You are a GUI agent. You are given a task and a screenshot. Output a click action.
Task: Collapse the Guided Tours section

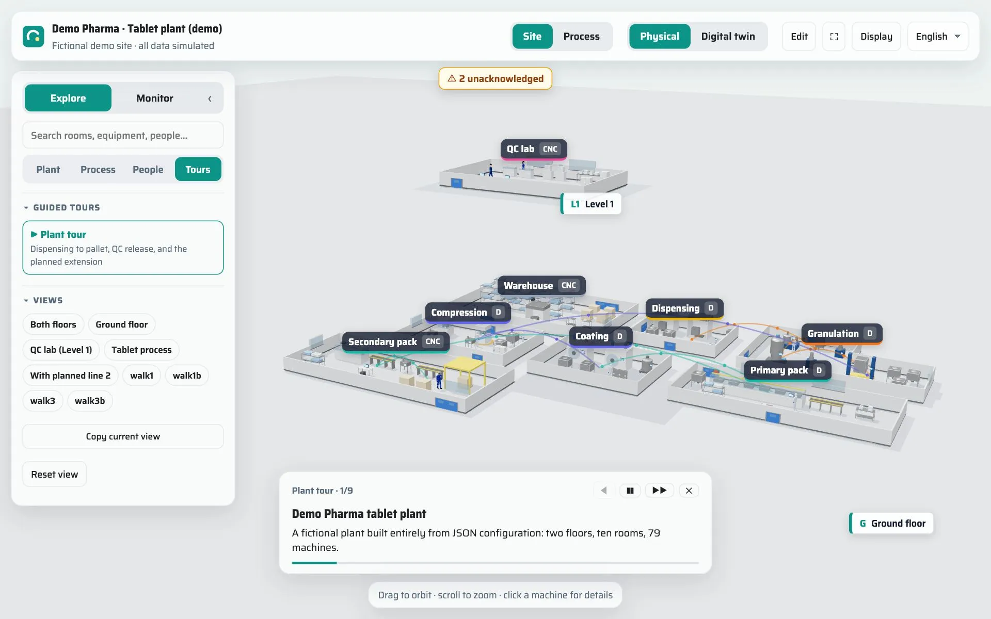(x=62, y=207)
